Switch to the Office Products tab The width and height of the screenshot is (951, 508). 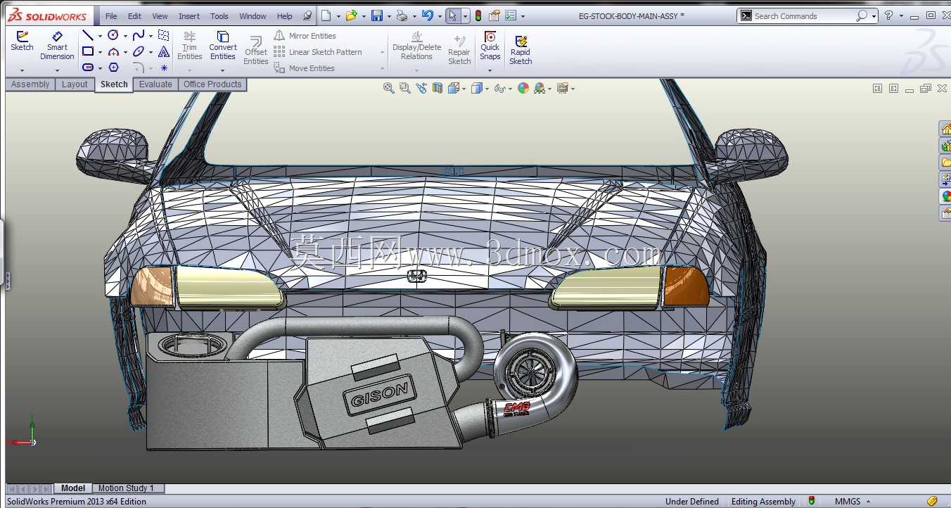click(212, 84)
